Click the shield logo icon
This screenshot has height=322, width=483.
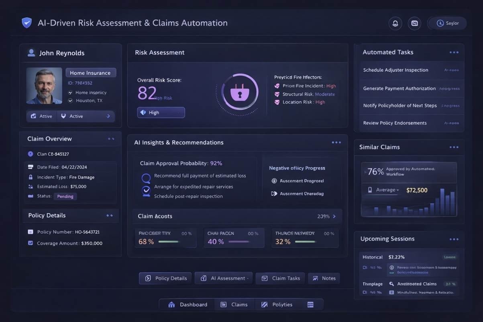(x=26, y=23)
